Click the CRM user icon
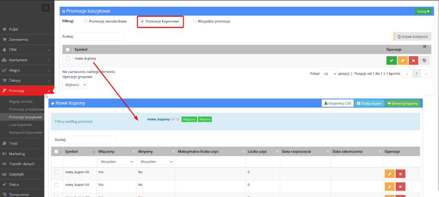Viewport: 439px width, 197px height. (4, 50)
